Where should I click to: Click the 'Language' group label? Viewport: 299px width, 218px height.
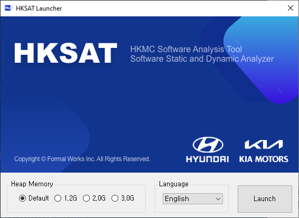pyautogui.click(x=174, y=184)
